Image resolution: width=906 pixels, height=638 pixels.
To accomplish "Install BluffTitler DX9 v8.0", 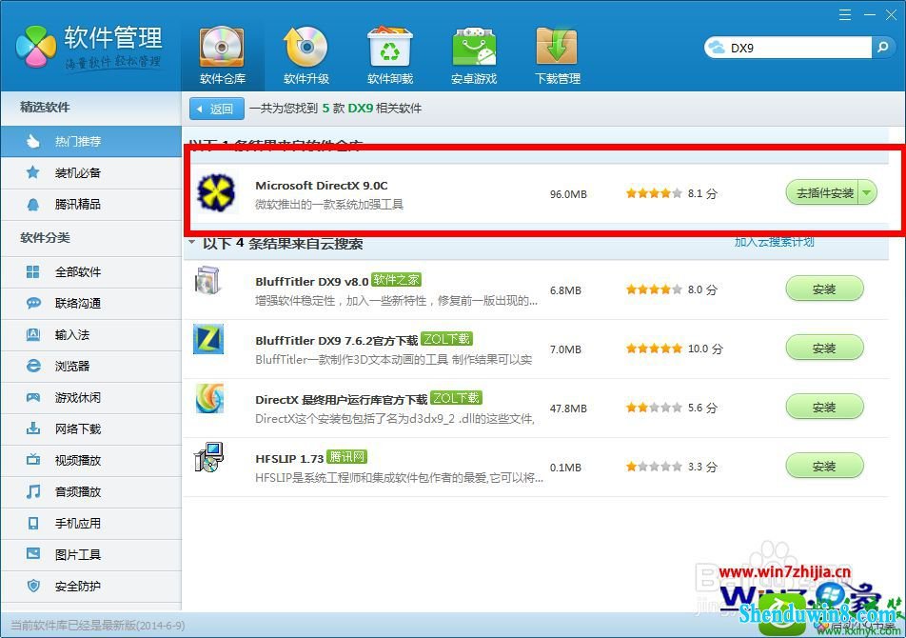I will click(824, 289).
